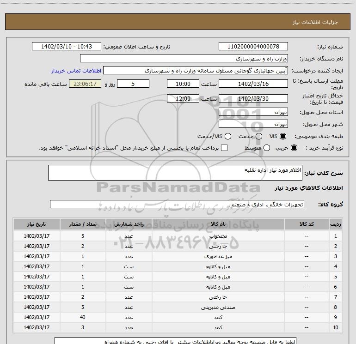The image size is (356, 344).
Task: Click the واحد شمارش column header
Action: (x=129, y=224)
